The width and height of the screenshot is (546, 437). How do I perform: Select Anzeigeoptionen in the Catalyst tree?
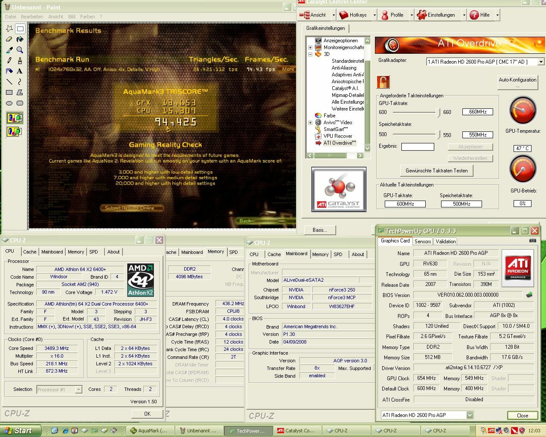(340, 41)
